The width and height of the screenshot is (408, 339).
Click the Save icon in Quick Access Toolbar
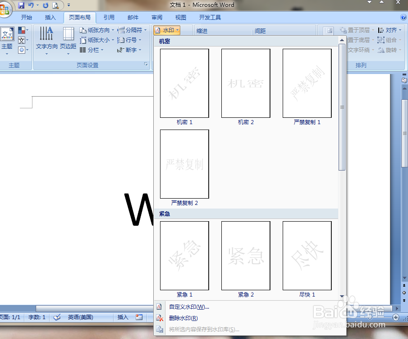(21, 5)
